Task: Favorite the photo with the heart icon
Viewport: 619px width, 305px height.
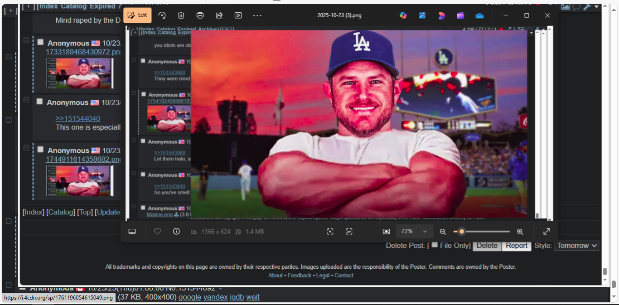Action: 158,232
